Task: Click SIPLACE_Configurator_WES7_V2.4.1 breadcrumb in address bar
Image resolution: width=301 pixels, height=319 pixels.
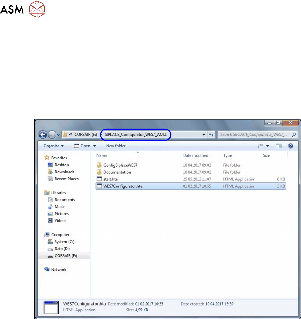Action: point(136,134)
